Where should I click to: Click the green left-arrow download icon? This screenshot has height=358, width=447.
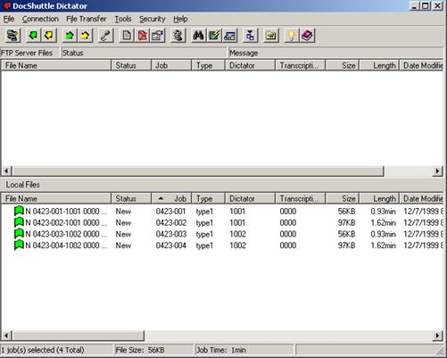tap(33, 36)
